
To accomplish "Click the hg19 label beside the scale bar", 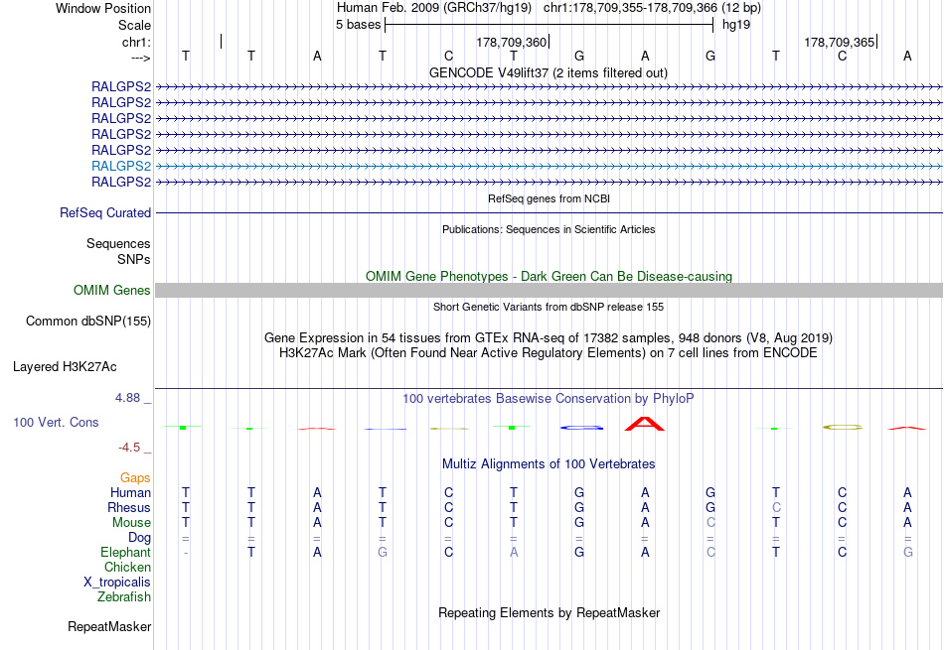I will coord(736,25).
